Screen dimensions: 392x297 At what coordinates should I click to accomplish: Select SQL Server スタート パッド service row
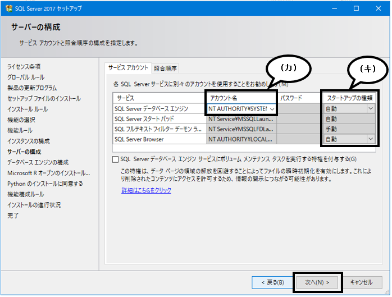pyautogui.click(x=159, y=119)
